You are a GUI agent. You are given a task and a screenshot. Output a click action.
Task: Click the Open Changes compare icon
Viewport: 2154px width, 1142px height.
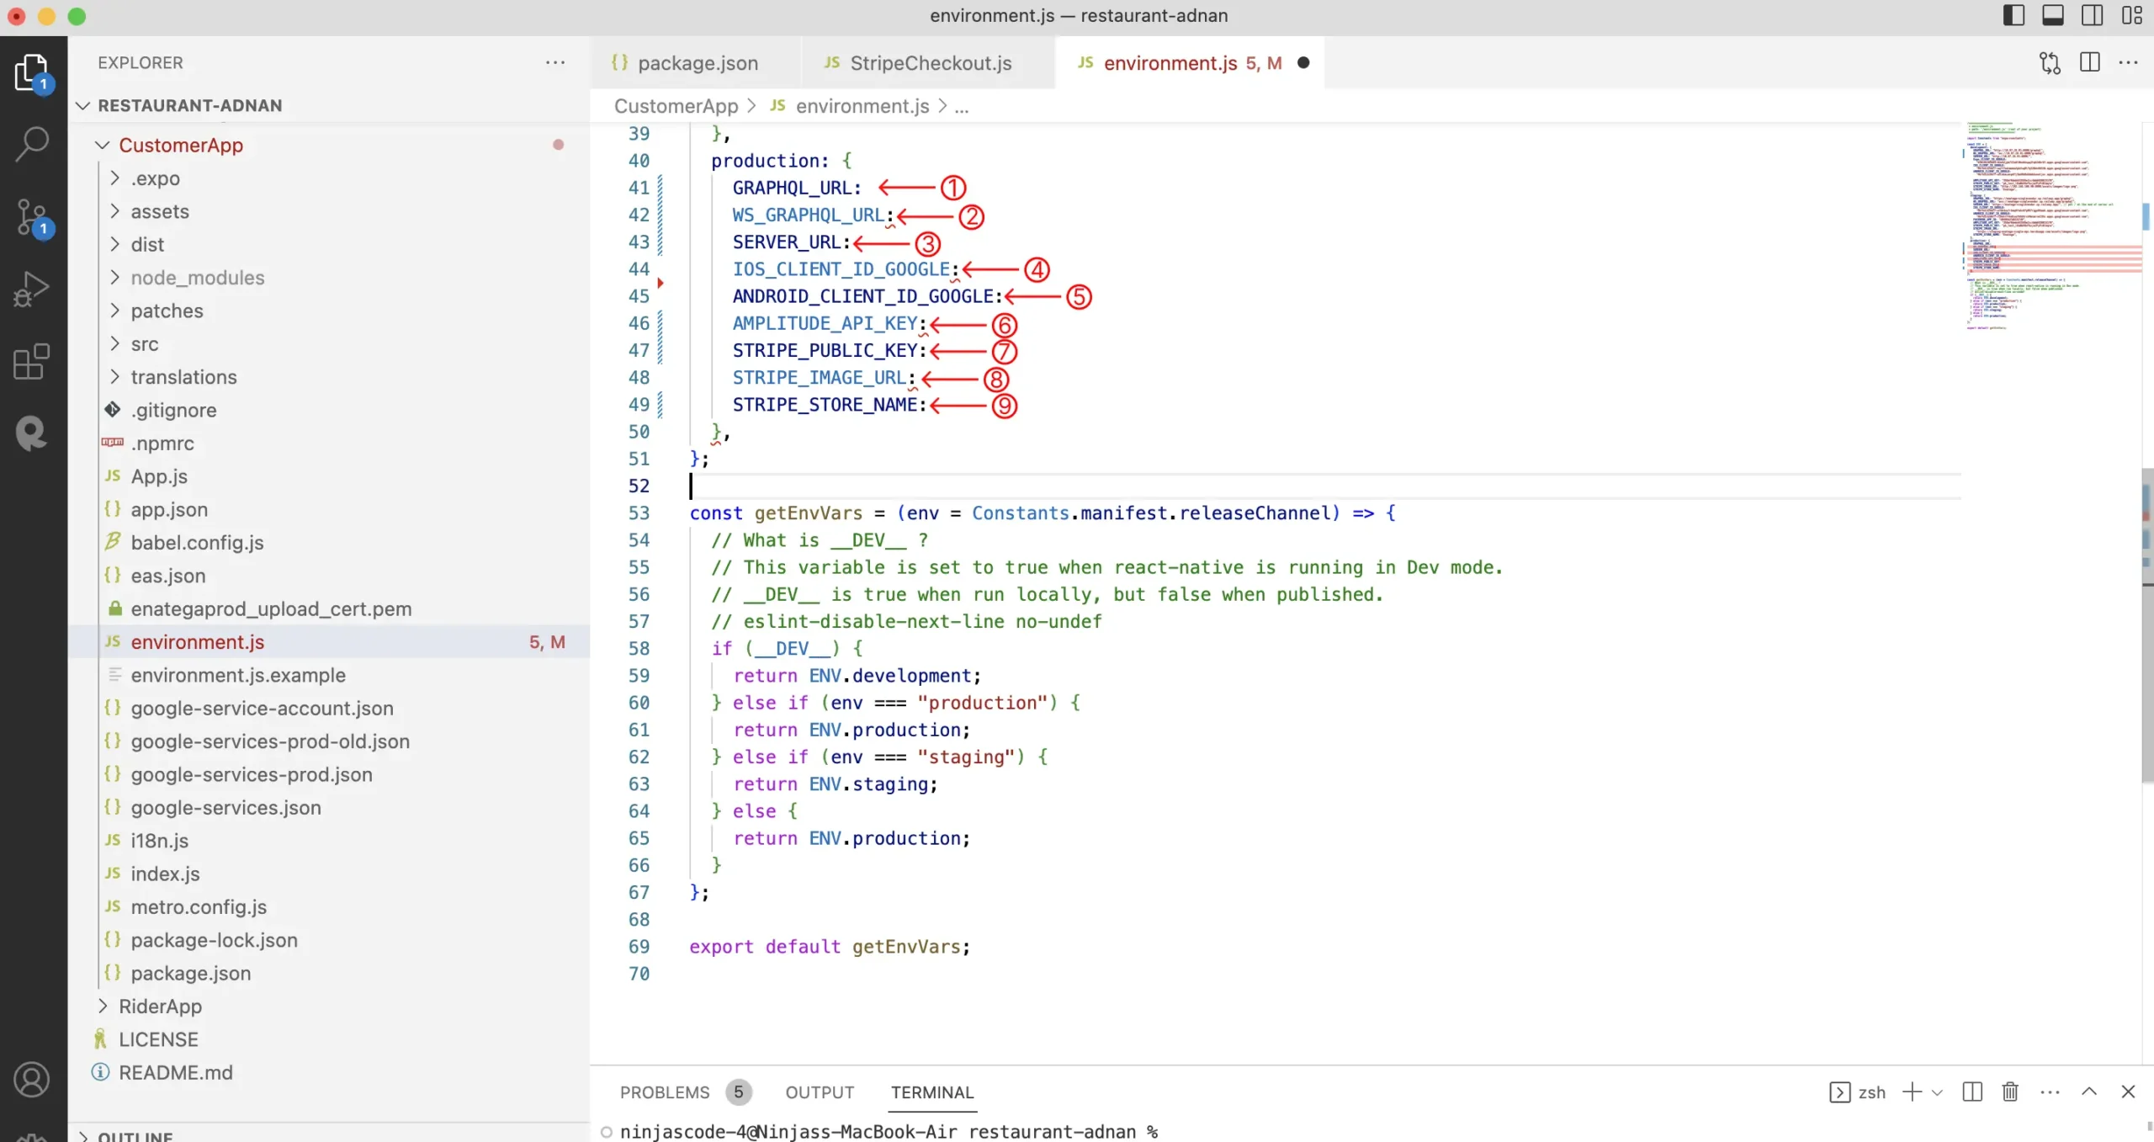tap(2050, 63)
